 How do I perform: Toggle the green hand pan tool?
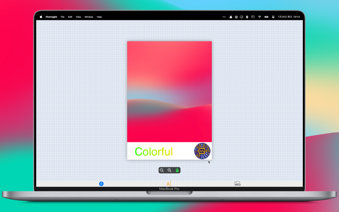pyautogui.click(x=177, y=170)
